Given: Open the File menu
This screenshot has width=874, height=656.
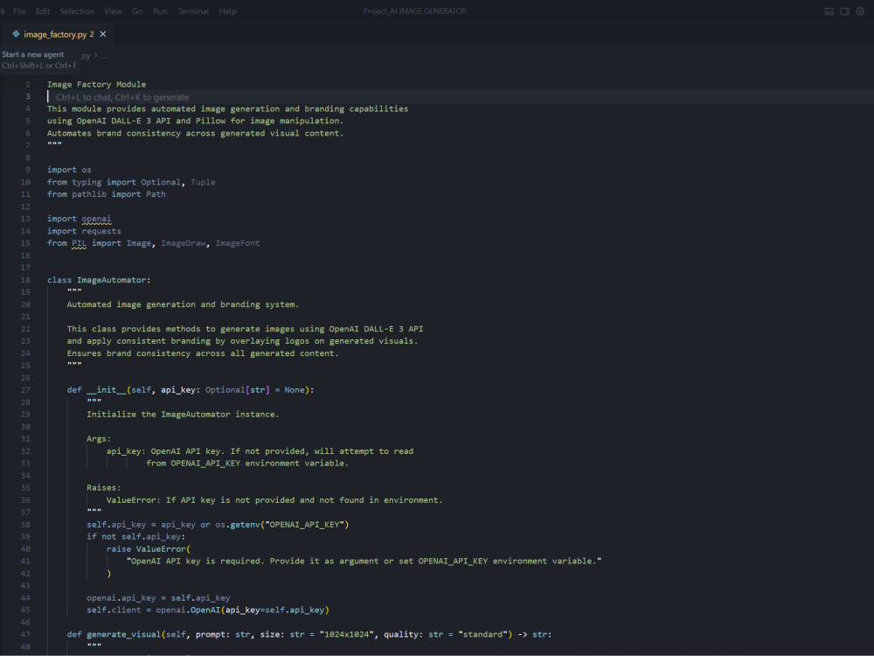Looking at the screenshot, I should 19,11.
